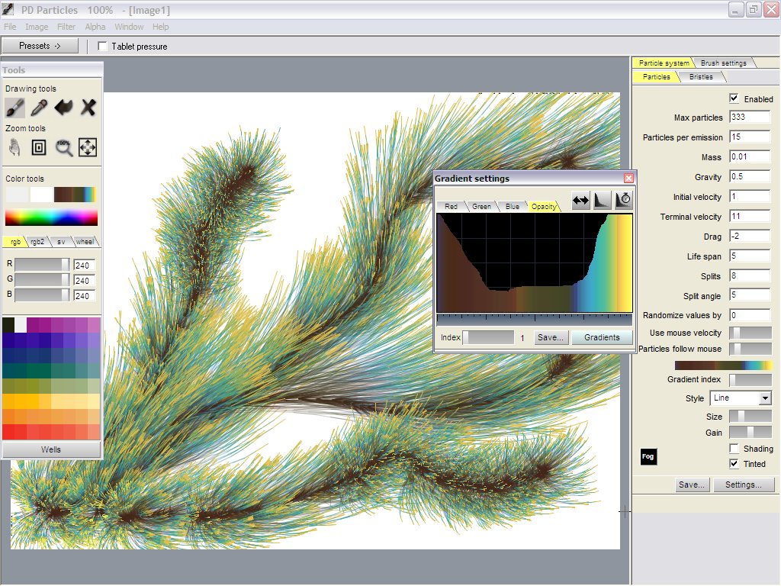Toggle the Tablet pressure checkbox

pos(103,47)
